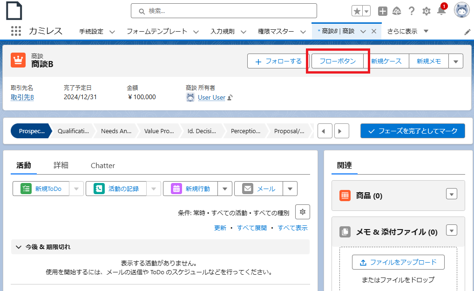Image resolution: width=474 pixels, height=291 pixels.
Task: Switch to the Chatter tab
Action: point(103,166)
